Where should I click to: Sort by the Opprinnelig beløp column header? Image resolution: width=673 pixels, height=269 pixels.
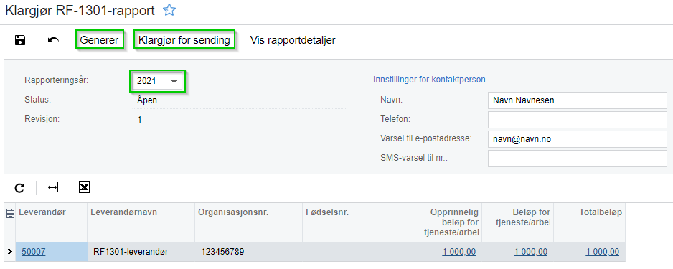(446, 222)
